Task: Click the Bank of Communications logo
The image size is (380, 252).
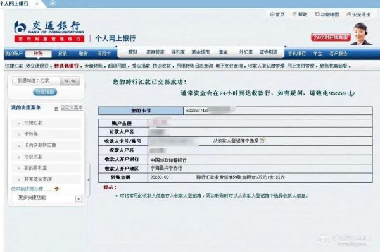Action: (49, 32)
